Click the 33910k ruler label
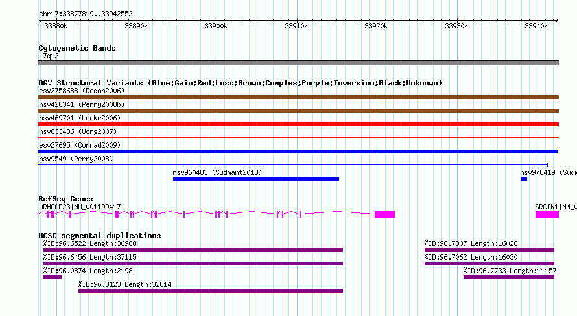The width and height of the screenshot is (577, 316). pyautogui.click(x=296, y=26)
